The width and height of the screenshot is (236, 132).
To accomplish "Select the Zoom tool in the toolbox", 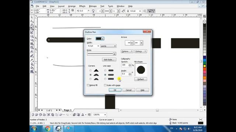I will coord(32,25).
